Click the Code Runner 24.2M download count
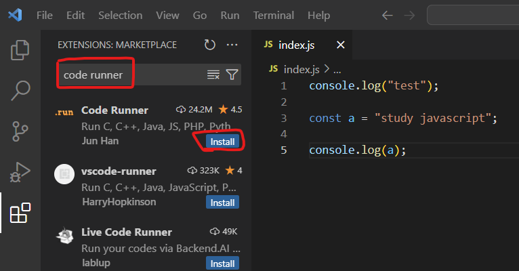Screen dimensions: 519x271 click(194, 110)
